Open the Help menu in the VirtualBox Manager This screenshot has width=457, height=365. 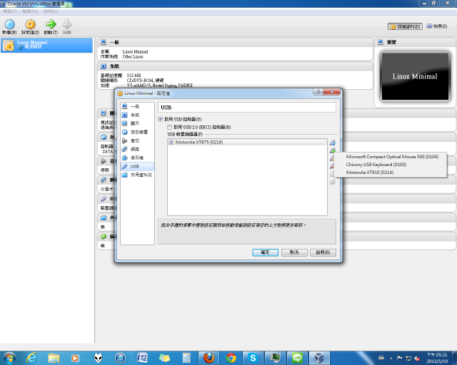(x=51, y=11)
